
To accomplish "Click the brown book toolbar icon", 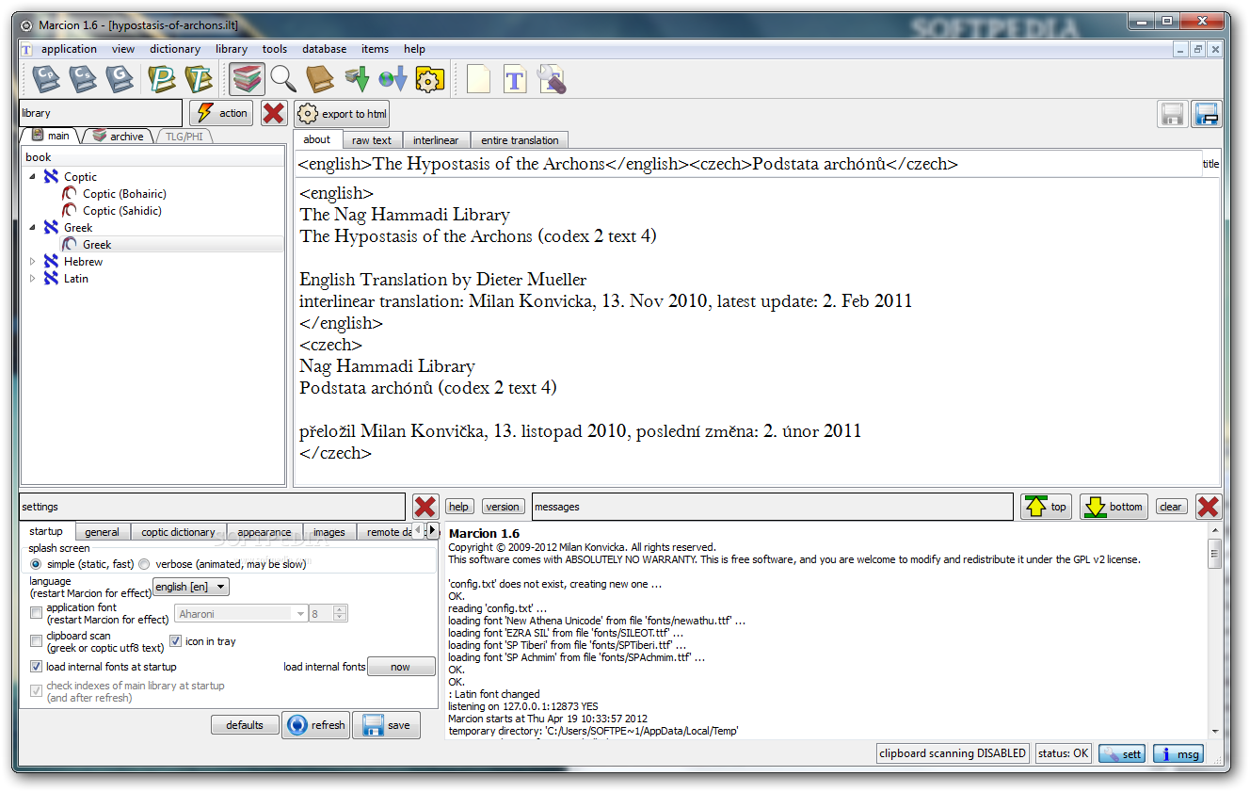I will pyautogui.click(x=320, y=79).
